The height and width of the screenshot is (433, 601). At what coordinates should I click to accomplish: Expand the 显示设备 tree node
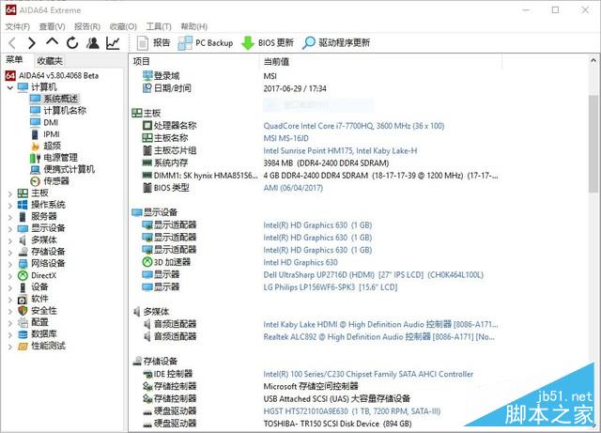point(10,228)
